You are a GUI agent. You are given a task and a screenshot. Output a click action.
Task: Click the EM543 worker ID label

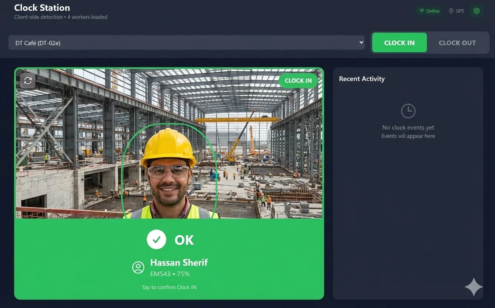coord(160,274)
